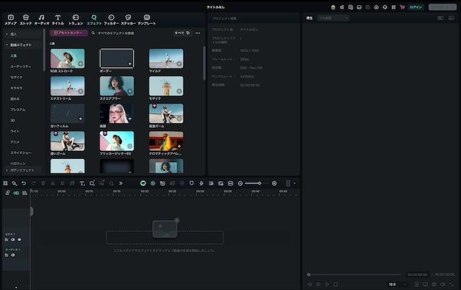The height and width of the screenshot is (290, 461).
Task: Select the RGB ストローク effect thumbnail
Action: [67, 57]
